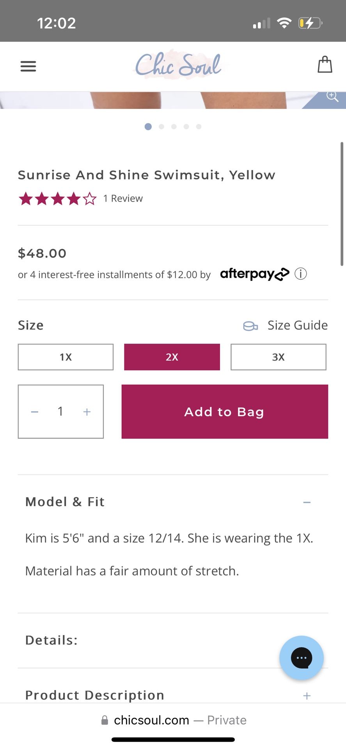Select size 1X
346x749 pixels.
pyautogui.click(x=66, y=357)
